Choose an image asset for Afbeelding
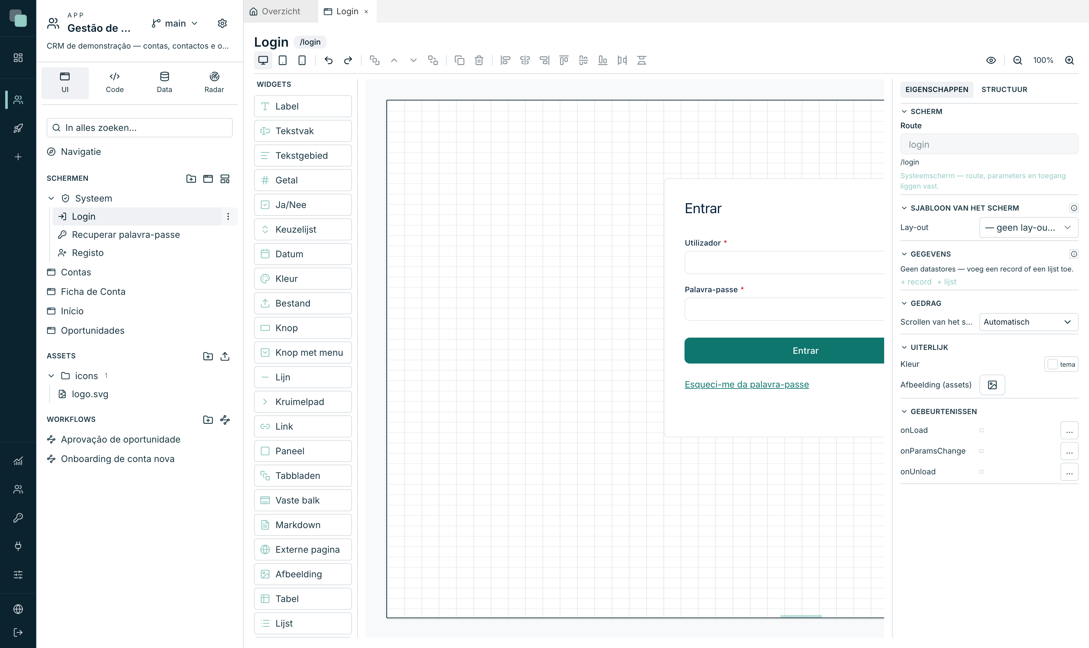1089x648 pixels. click(992, 385)
